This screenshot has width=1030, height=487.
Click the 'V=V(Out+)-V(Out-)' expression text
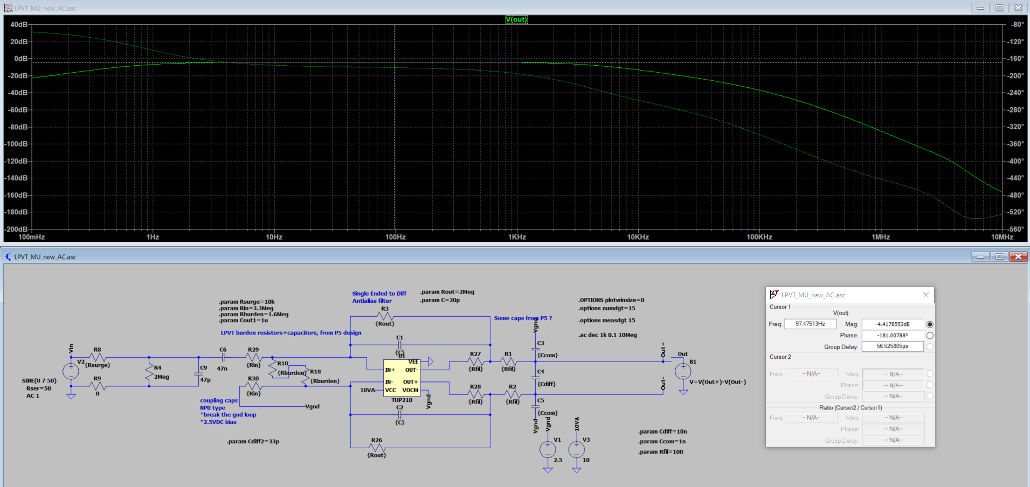point(718,382)
